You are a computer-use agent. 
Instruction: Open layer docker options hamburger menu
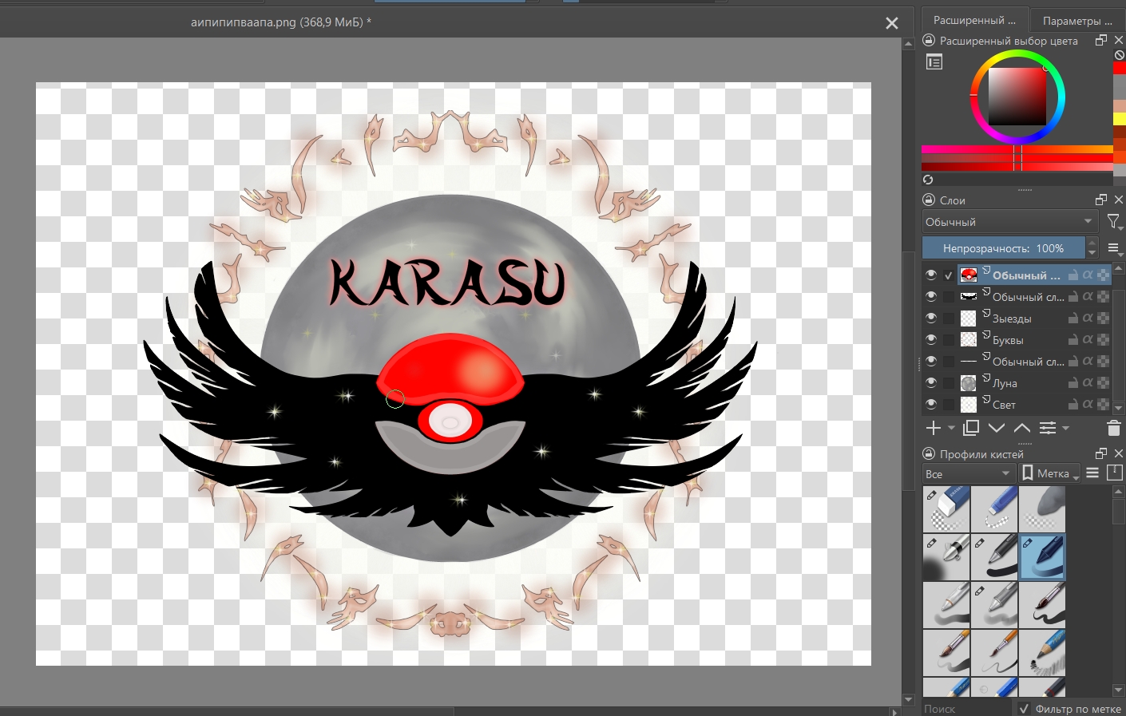[1115, 248]
